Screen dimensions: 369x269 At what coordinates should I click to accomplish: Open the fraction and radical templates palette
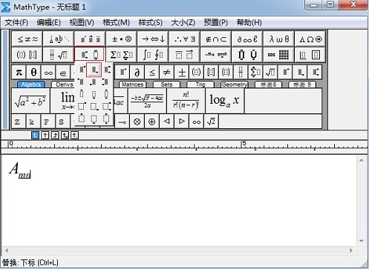click(59, 55)
